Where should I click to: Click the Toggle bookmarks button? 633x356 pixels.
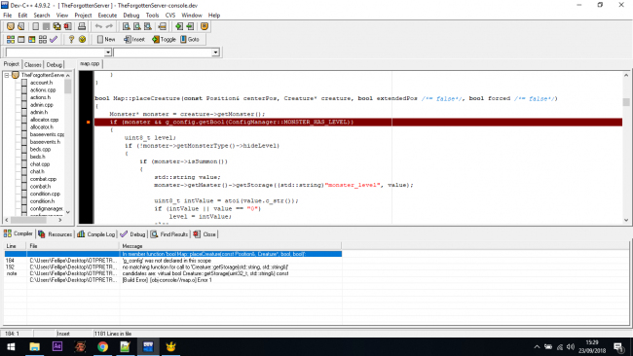click(x=164, y=40)
